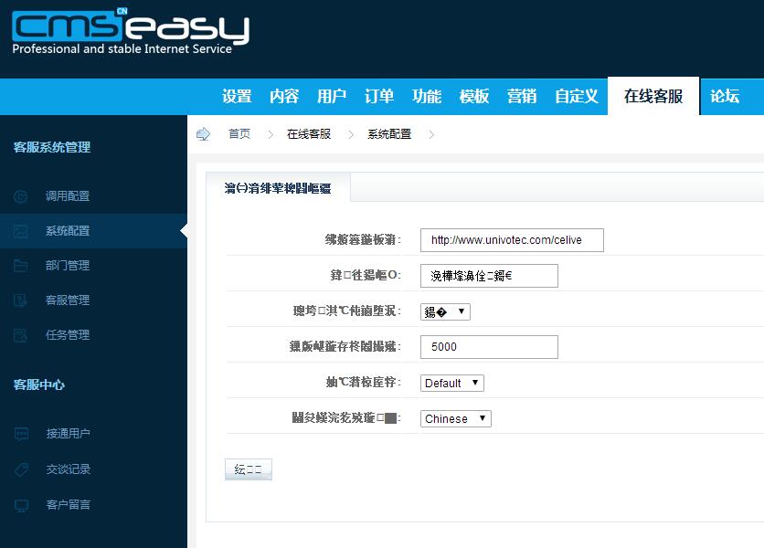Click the submit button below the form
This screenshot has width=764, height=548.
click(x=248, y=468)
